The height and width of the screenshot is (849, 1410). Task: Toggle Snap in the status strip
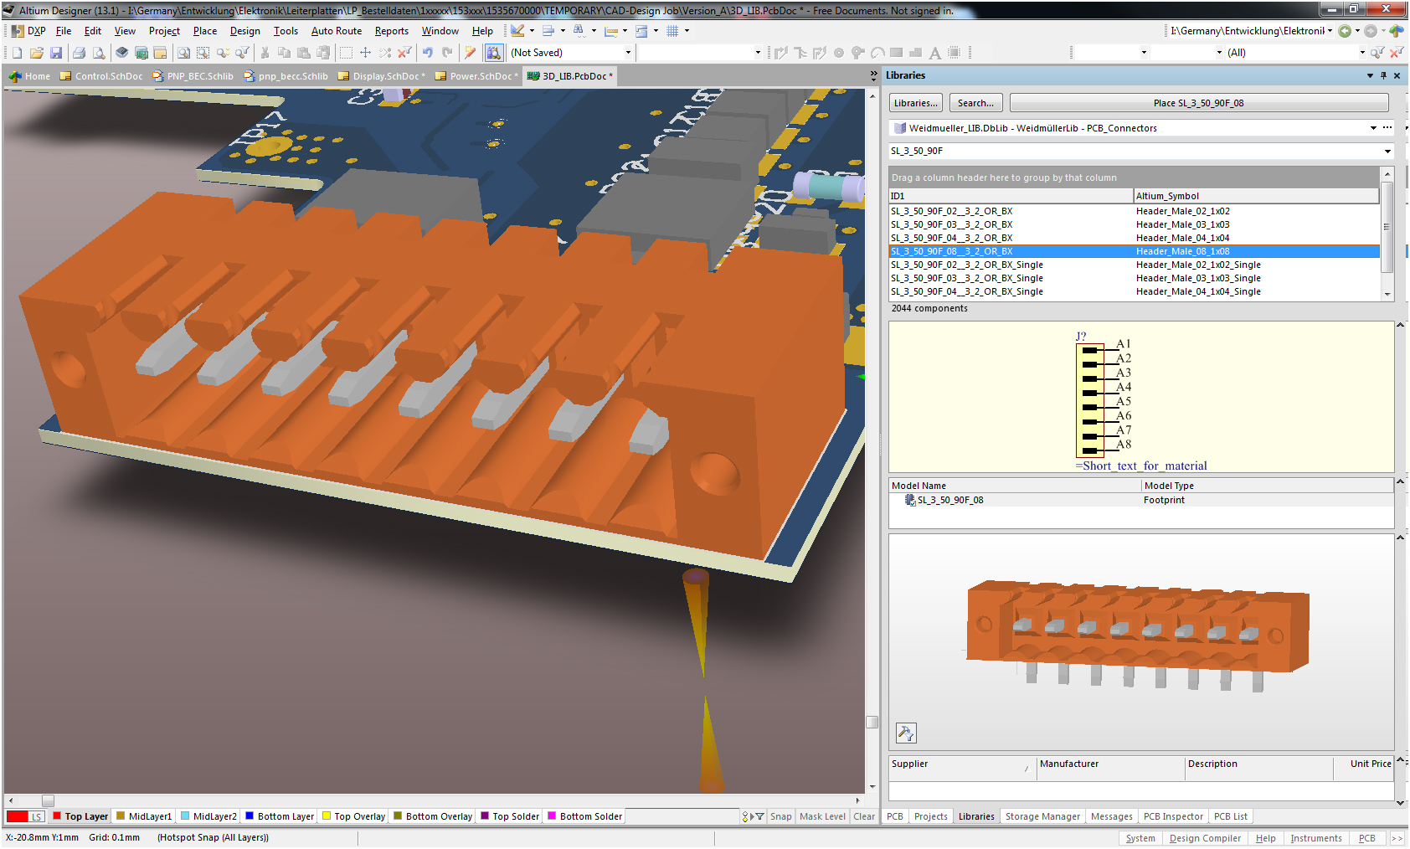pyautogui.click(x=780, y=816)
